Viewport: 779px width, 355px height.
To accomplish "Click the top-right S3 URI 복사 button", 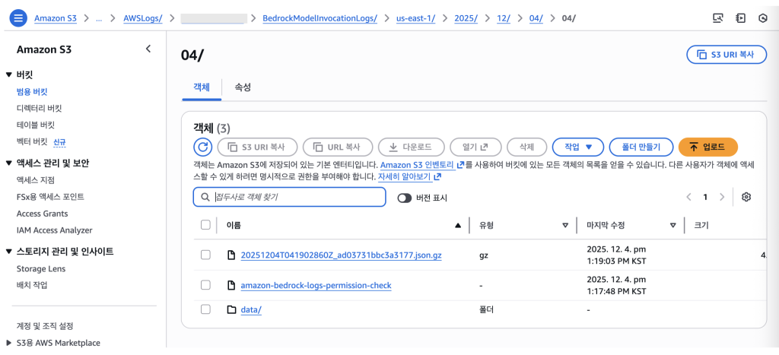I will pos(727,55).
